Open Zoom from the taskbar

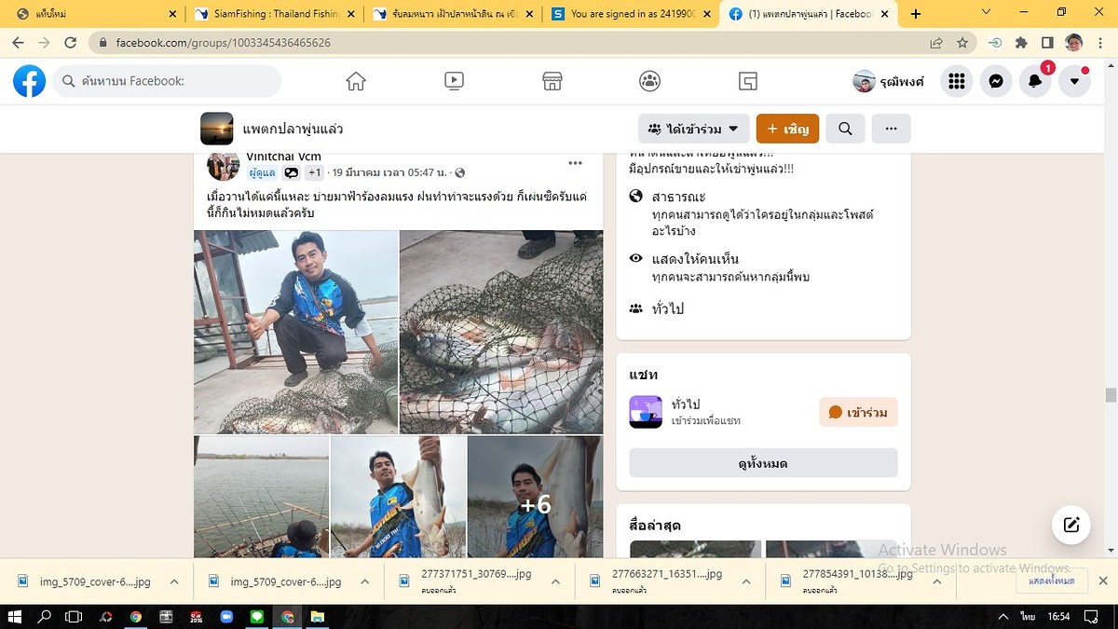225,617
